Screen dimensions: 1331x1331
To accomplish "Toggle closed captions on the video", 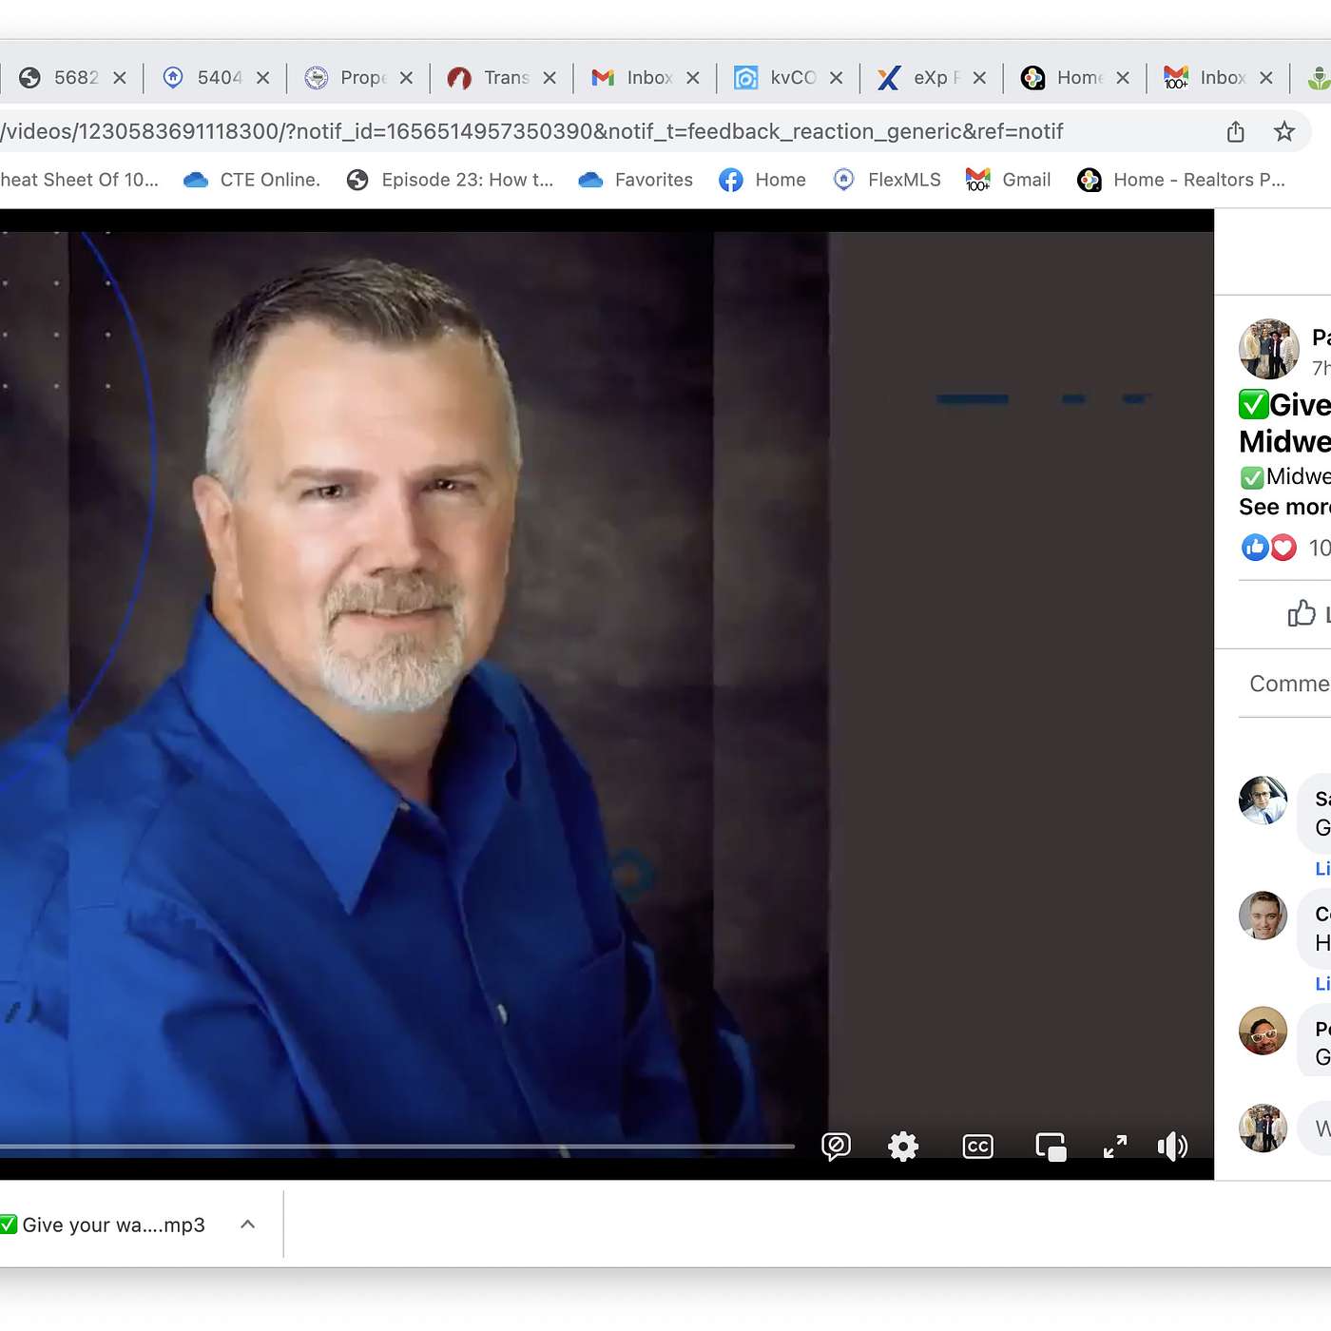I will click(x=977, y=1147).
